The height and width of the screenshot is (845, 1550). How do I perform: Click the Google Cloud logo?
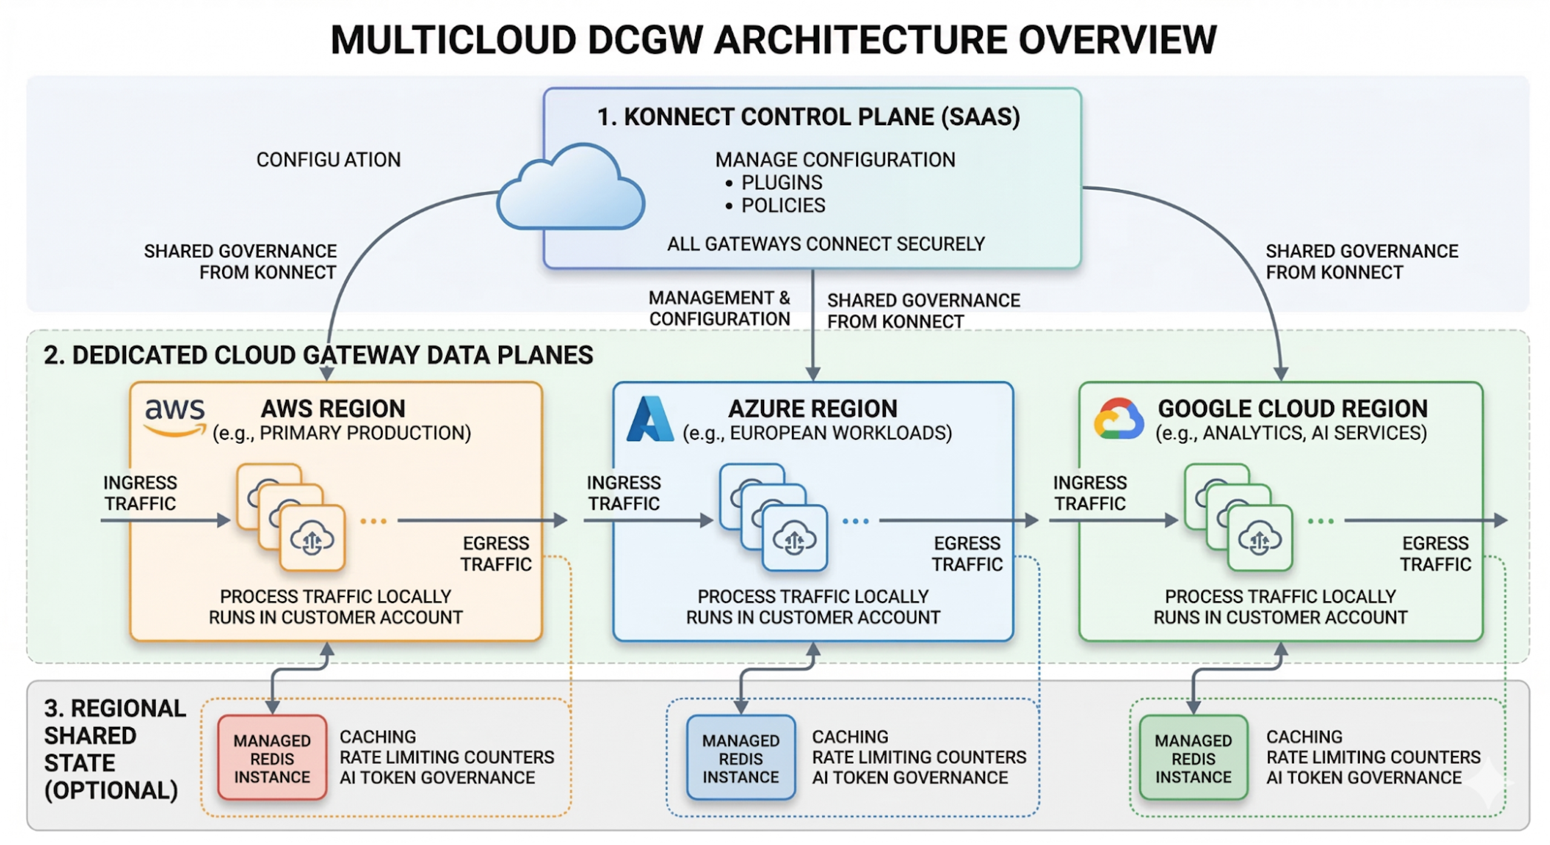1118,419
